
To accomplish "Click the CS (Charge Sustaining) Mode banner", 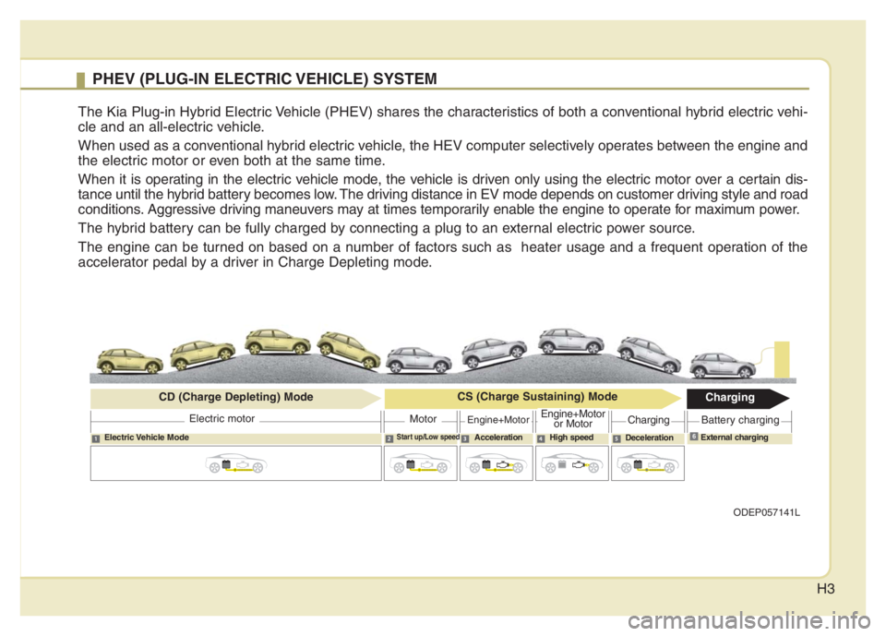I will coord(533,398).
